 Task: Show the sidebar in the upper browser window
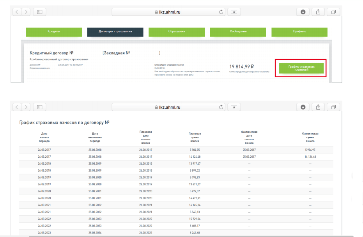pyautogui.click(x=39, y=12)
